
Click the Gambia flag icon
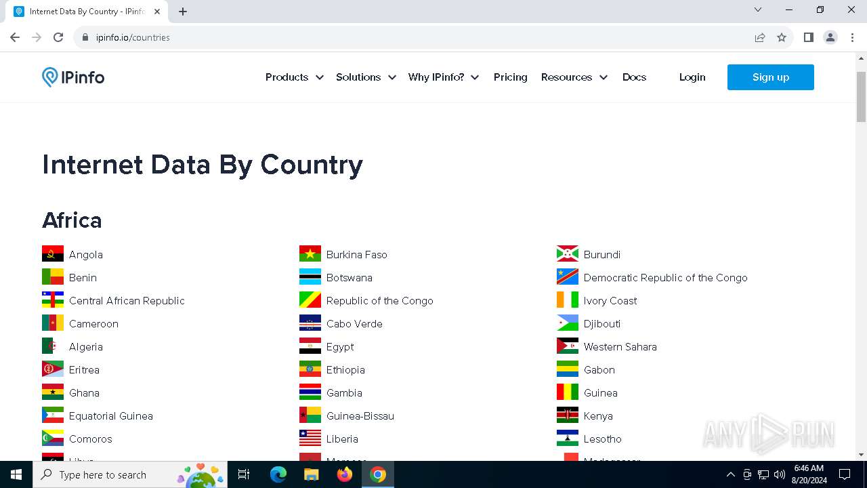310,392
